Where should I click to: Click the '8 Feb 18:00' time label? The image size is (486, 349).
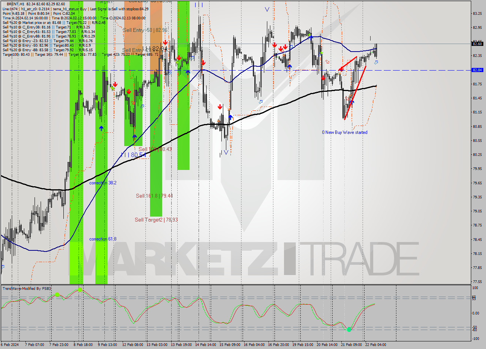[84, 345]
